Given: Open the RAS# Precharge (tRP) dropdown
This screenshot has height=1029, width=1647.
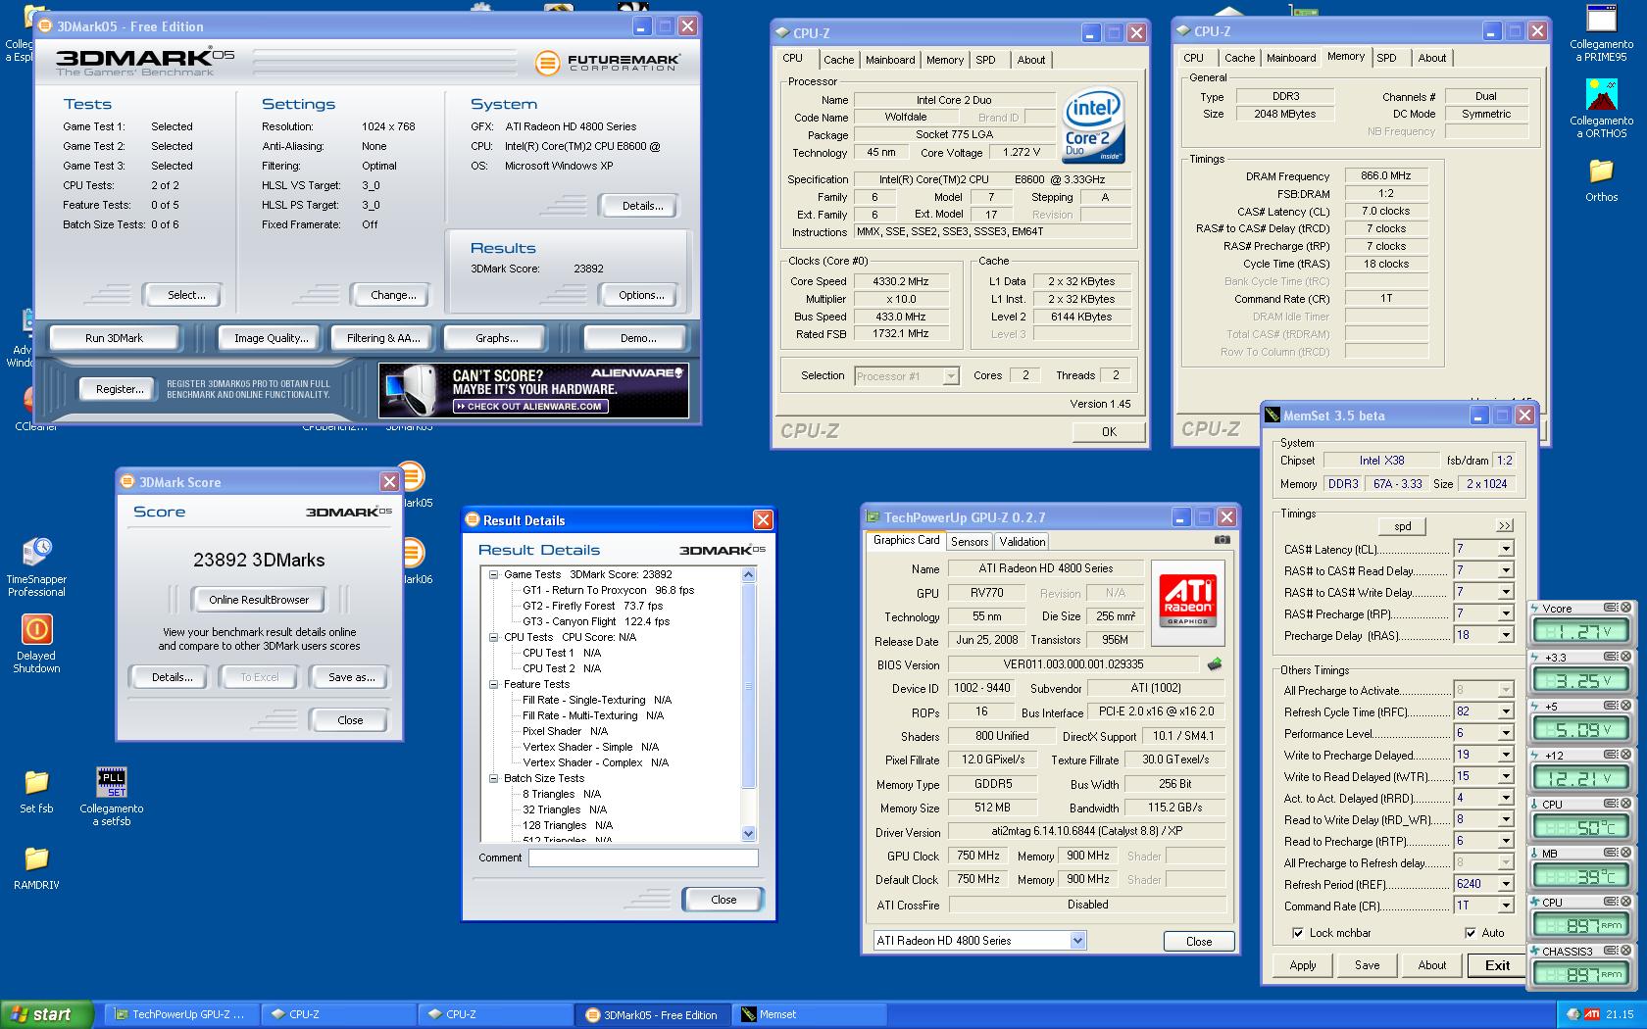Looking at the screenshot, I should click(1505, 613).
